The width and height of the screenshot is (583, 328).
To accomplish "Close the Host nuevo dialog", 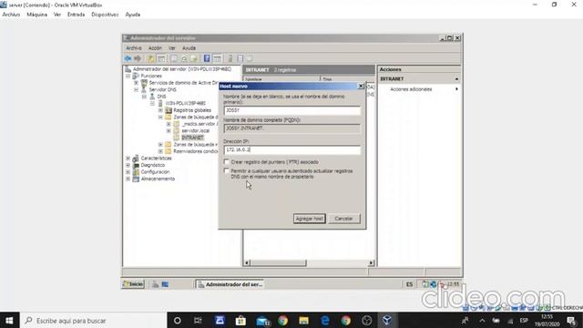I will tap(361, 86).
